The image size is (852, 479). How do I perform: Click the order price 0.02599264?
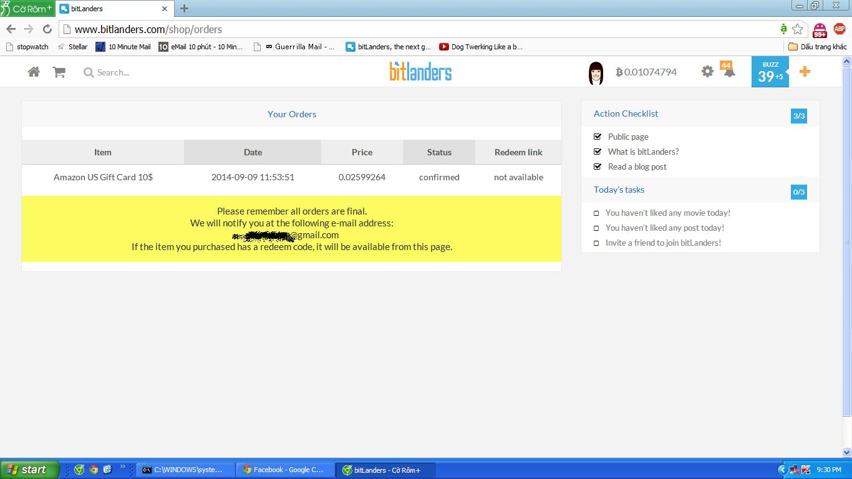362,177
